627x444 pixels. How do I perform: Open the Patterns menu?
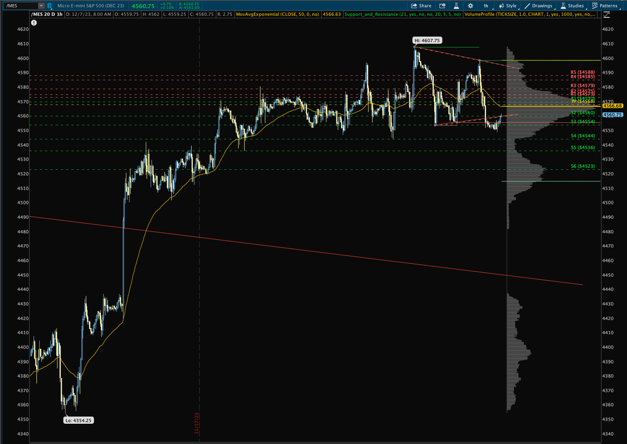[605, 6]
